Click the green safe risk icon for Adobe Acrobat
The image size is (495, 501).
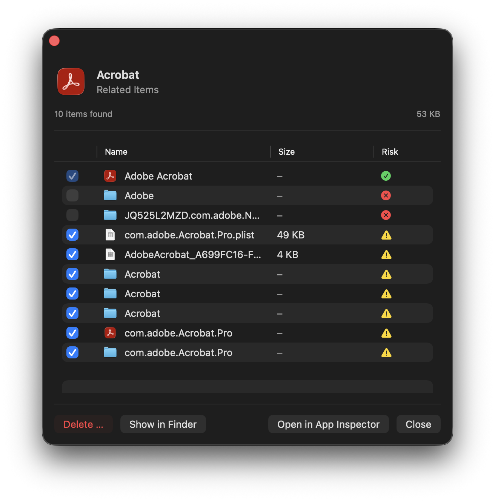tap(386, 176)
